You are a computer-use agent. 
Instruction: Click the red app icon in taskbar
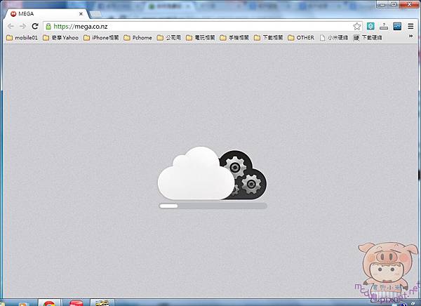tap(76, 302)
